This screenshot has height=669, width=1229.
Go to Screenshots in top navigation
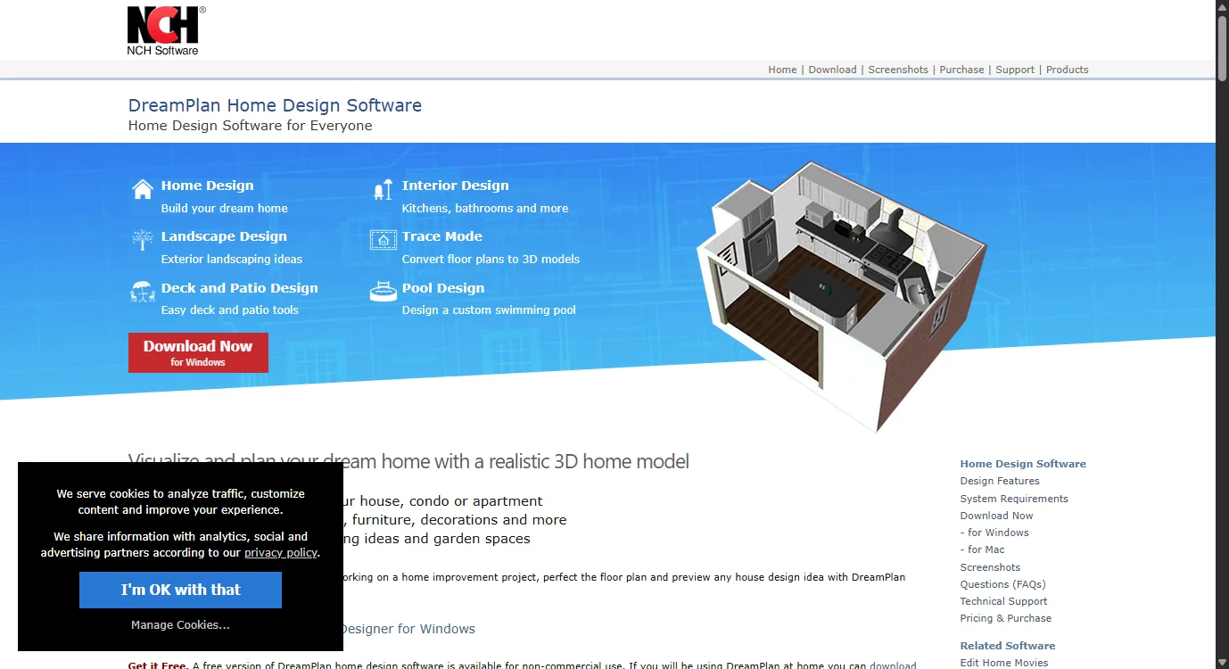(898, 70)
